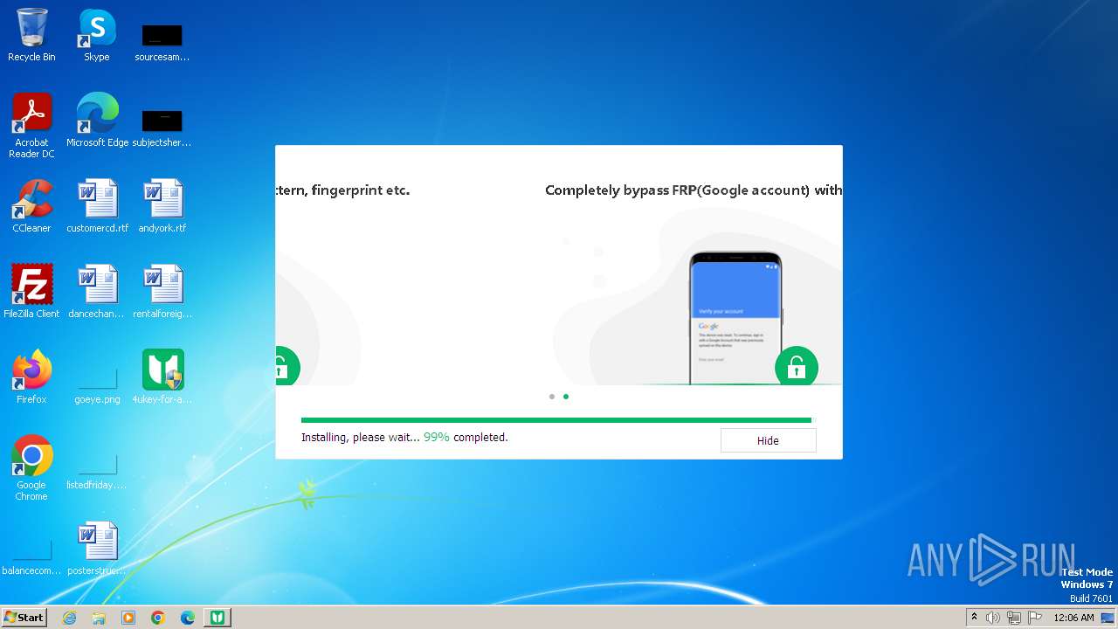Click the green unlock icon by the phone
Image resolution: width=1118 pixels, height=629 pixels.
coord(797,367)
